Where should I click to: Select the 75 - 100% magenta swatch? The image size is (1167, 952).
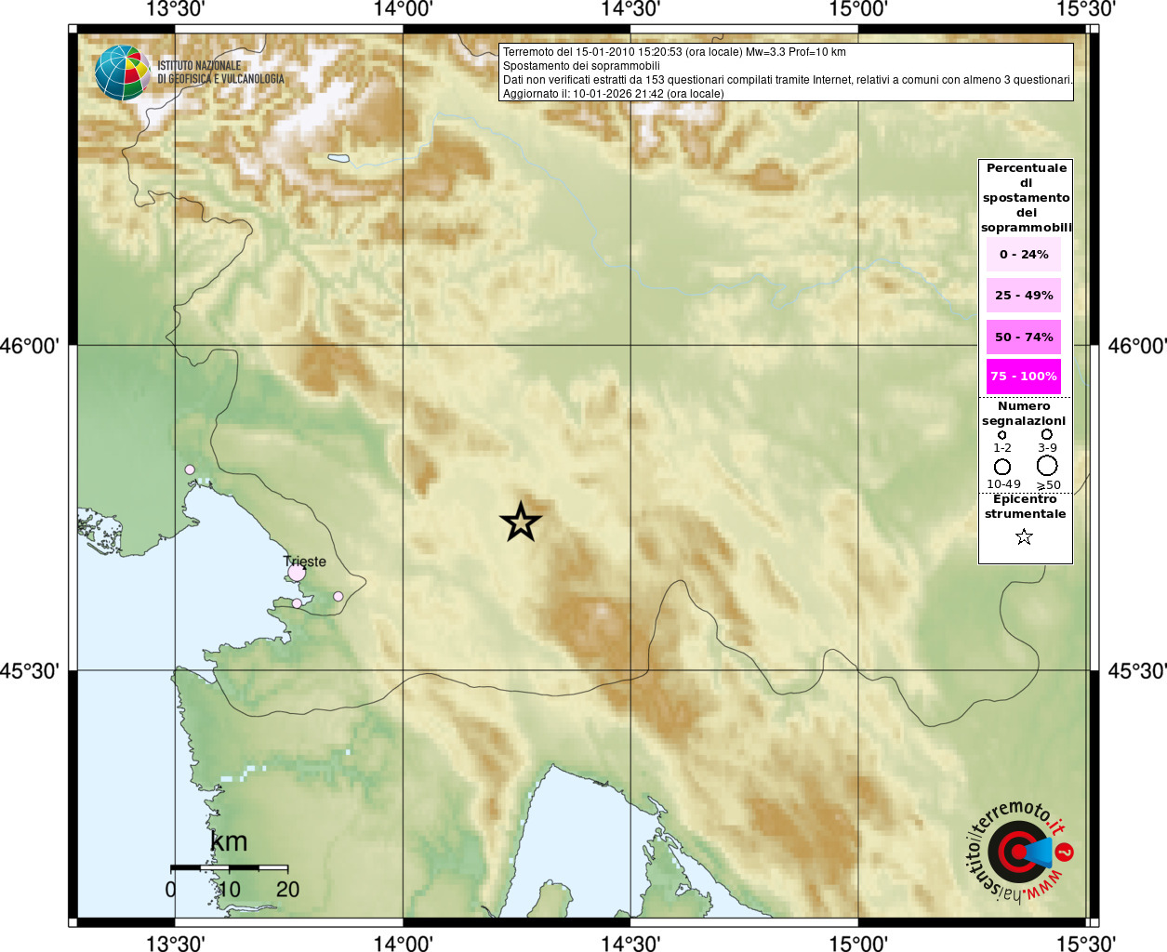pyautogui.click(x=1024, y=377)
